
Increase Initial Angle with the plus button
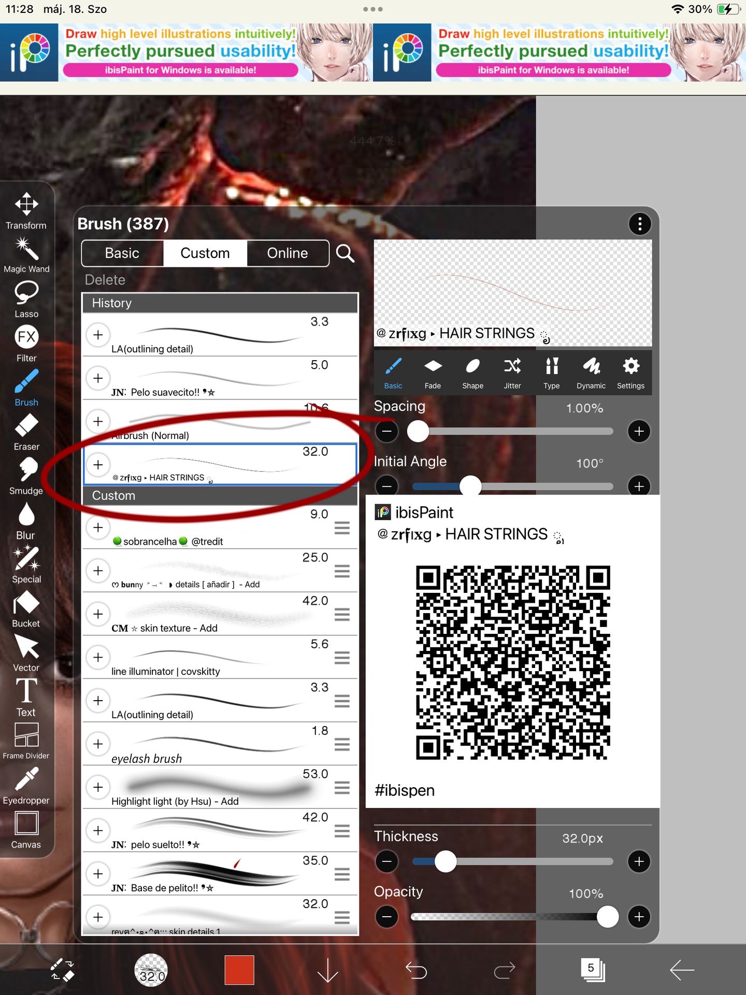(x=639, y=486)
